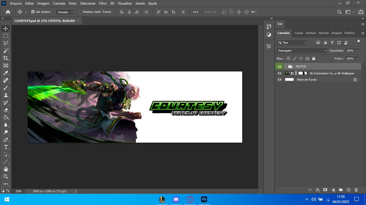The image size is (366, 205).
Task: Toggle filter for text layers (T)
Action: point(332,43)
